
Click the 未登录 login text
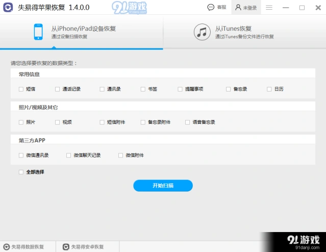(249, 8)
